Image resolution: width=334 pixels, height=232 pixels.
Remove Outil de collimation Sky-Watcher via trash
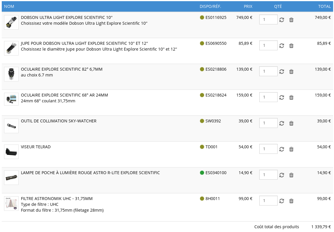291,123
